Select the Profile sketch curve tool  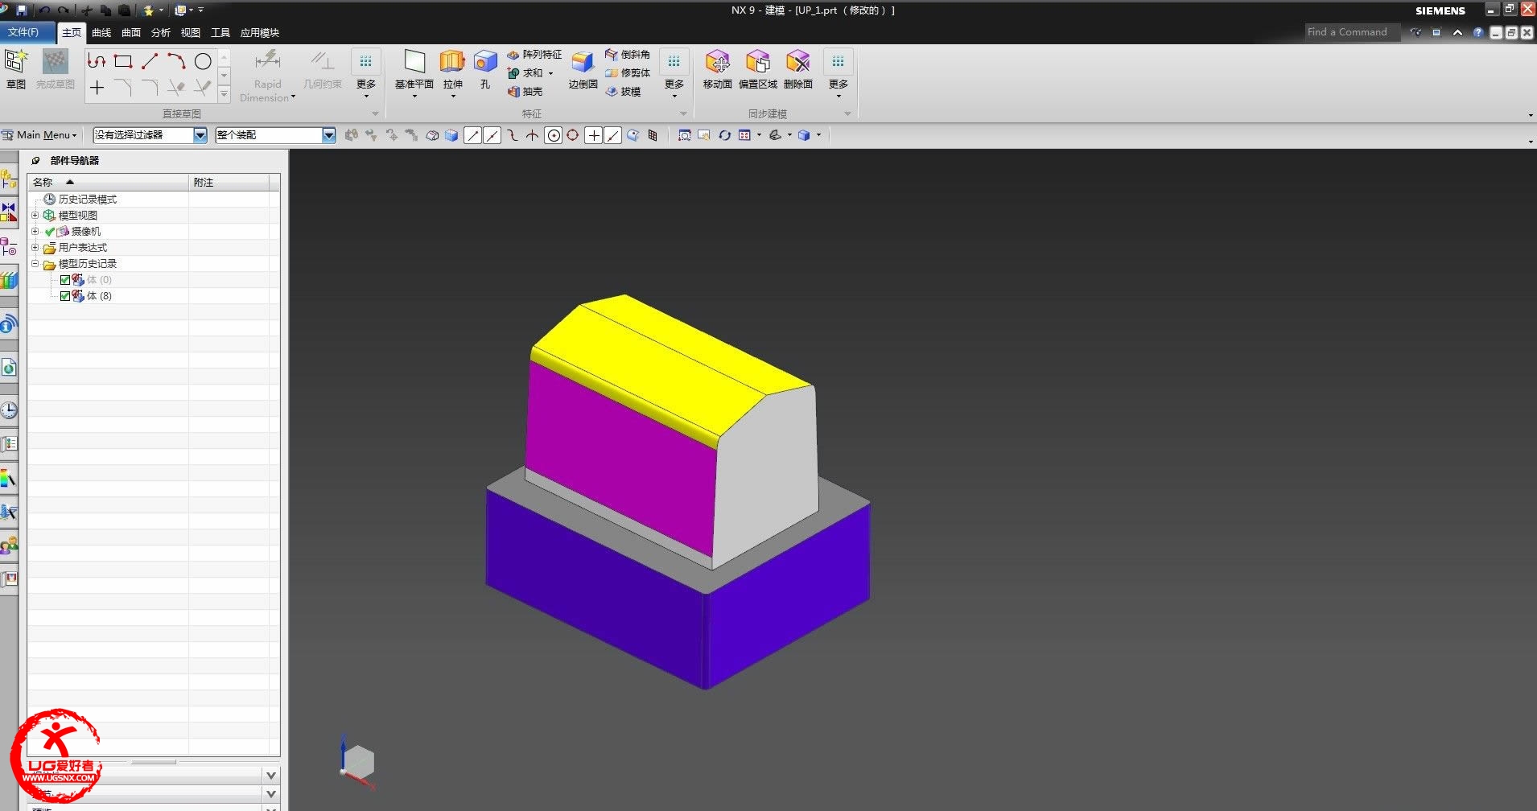[97, 61]
